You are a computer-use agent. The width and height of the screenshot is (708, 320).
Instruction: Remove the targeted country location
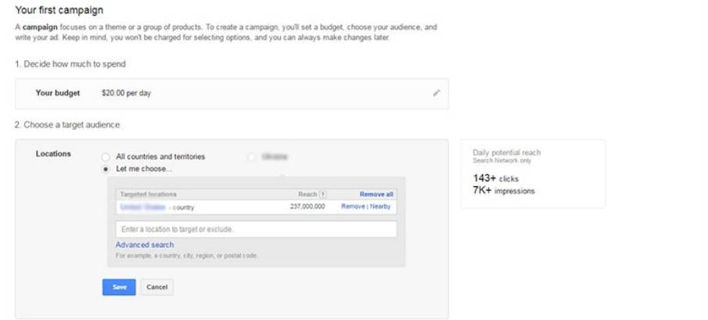(x=353, y=207)
